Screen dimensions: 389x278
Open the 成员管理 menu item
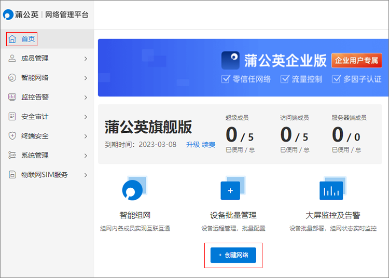click(x=47, y=58)
